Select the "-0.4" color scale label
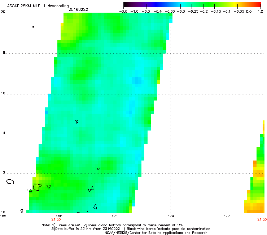This screenshot has width=267, height=235. (158, 12)
